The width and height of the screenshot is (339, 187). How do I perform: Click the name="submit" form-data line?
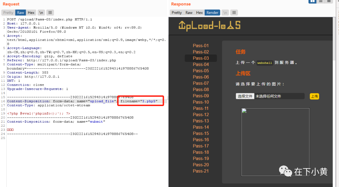point(56,122)
